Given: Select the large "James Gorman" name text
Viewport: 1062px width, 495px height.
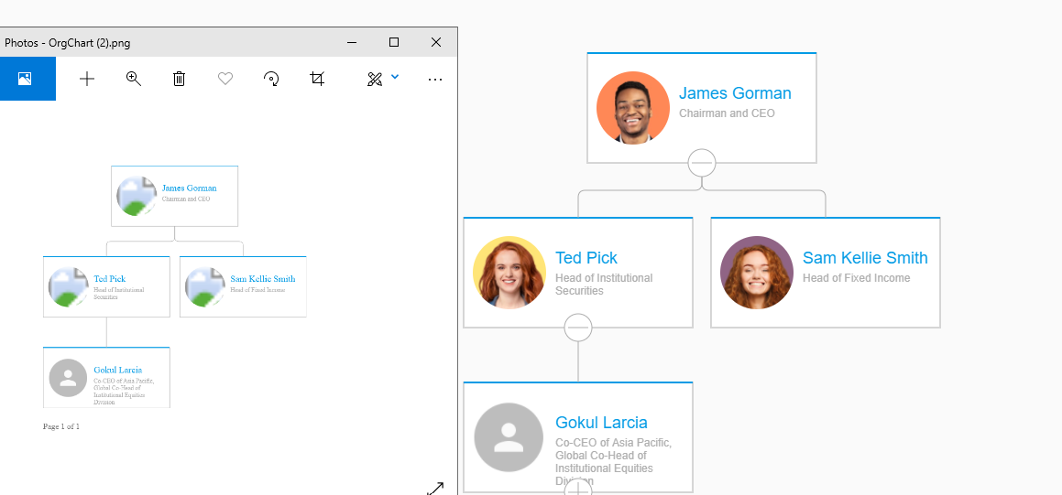Looking at the screenshot, I should 735,93.
